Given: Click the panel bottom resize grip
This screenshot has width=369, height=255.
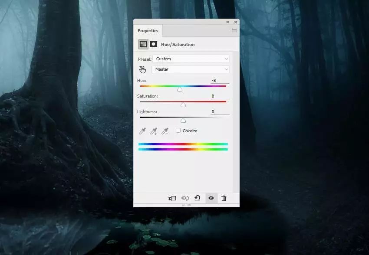Looking at the screenshot, I should coord(186,205).
